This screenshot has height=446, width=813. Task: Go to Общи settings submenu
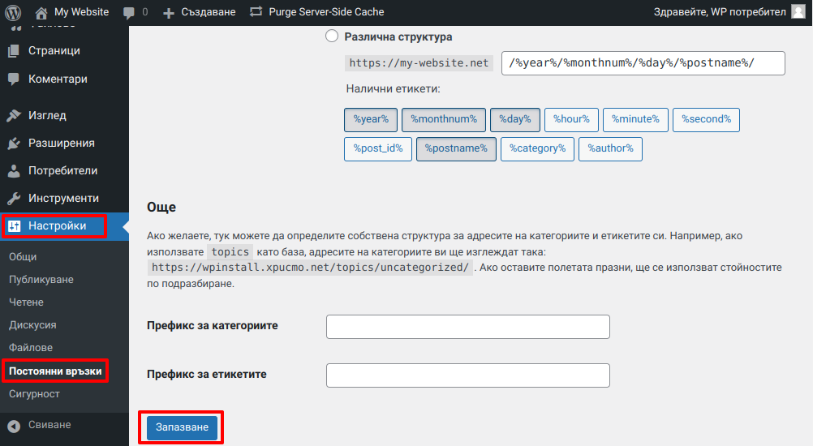tap(23, 256)
